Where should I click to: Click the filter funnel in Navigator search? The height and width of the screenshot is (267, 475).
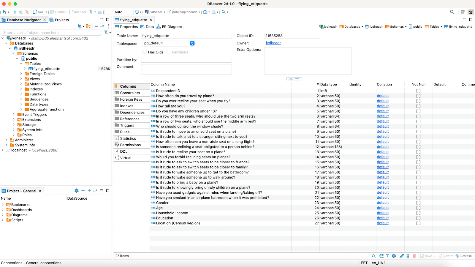[106, 32]
